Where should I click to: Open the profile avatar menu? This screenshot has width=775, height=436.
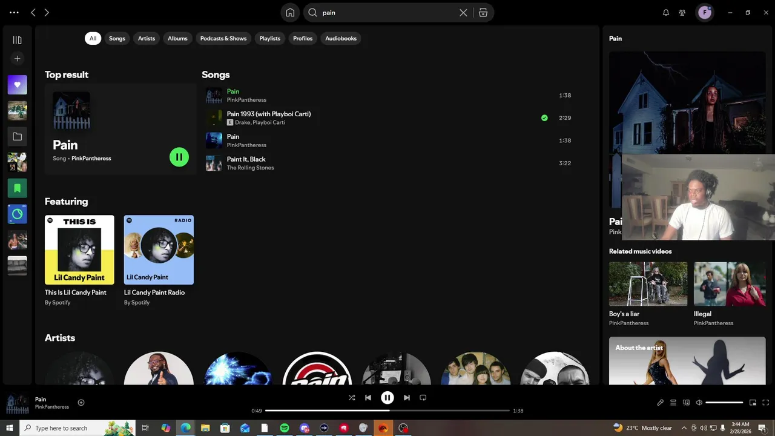point(704,13)
